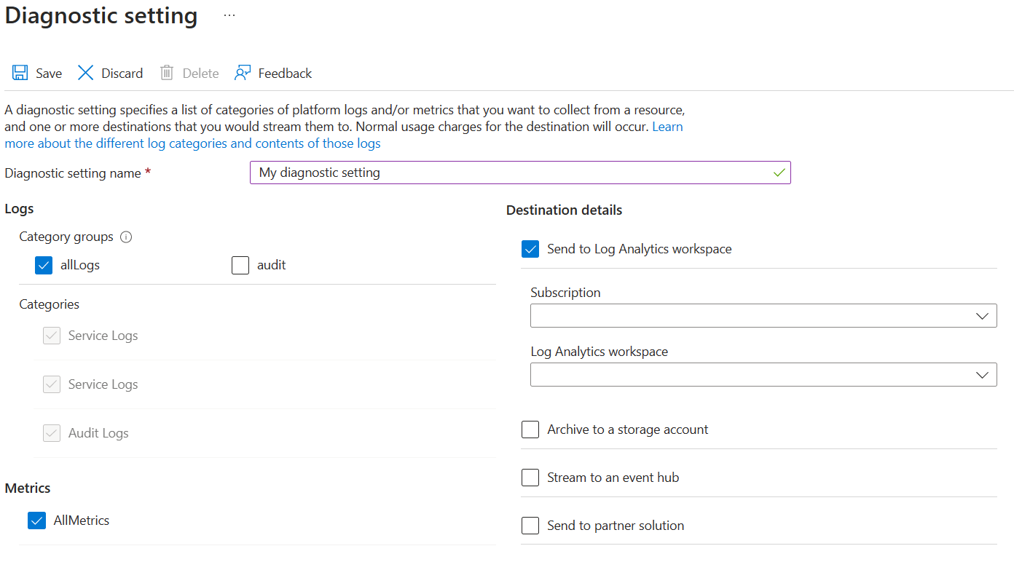Click the Discard X icon

(86, 73)
